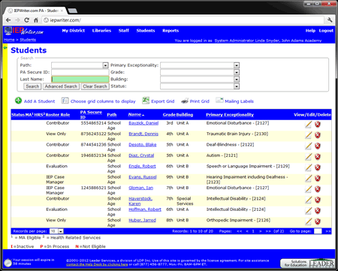
Task: Expand the Path dropdown
Action: [105, 65]
